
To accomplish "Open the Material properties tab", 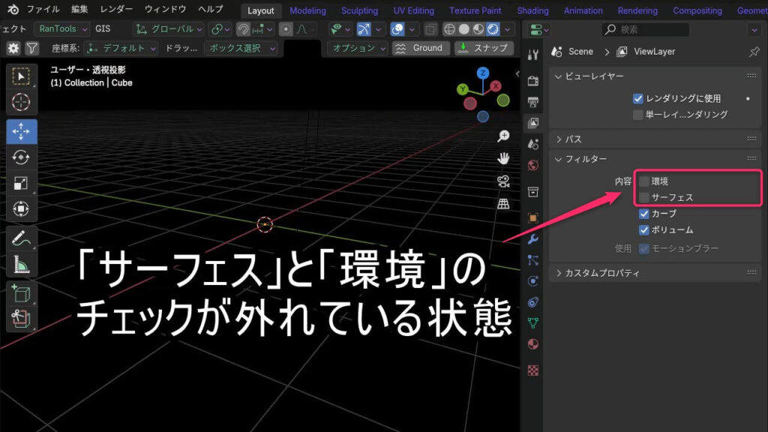I will 533,344.
